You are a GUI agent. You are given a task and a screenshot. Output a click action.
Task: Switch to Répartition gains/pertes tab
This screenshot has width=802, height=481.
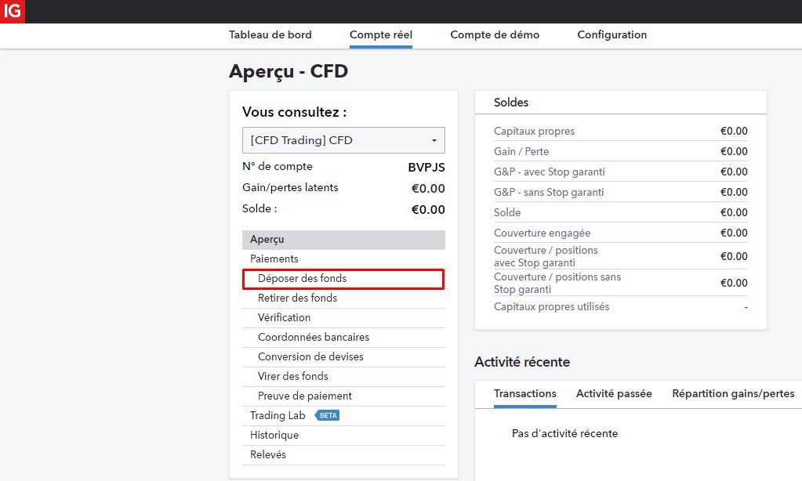(x=732, y=393)
